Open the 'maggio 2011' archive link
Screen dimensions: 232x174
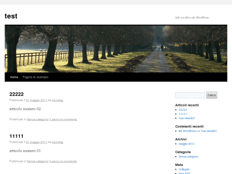(187, 144)
